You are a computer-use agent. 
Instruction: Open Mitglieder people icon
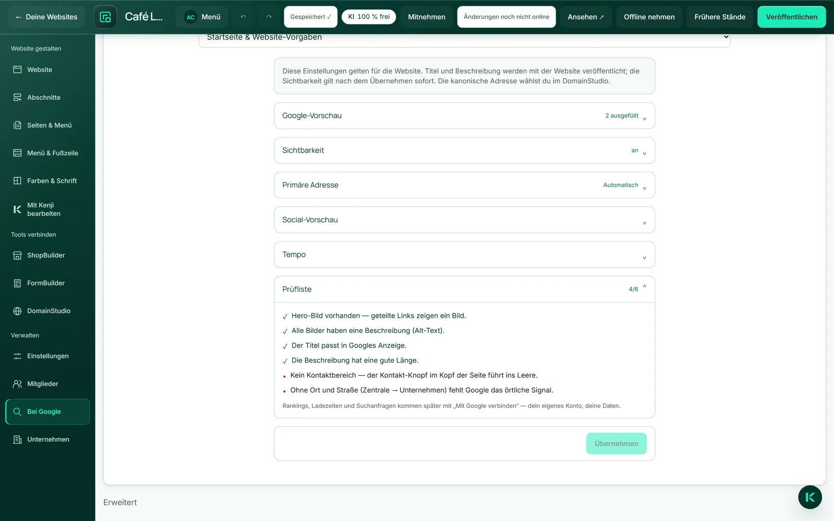coord(17,384)
